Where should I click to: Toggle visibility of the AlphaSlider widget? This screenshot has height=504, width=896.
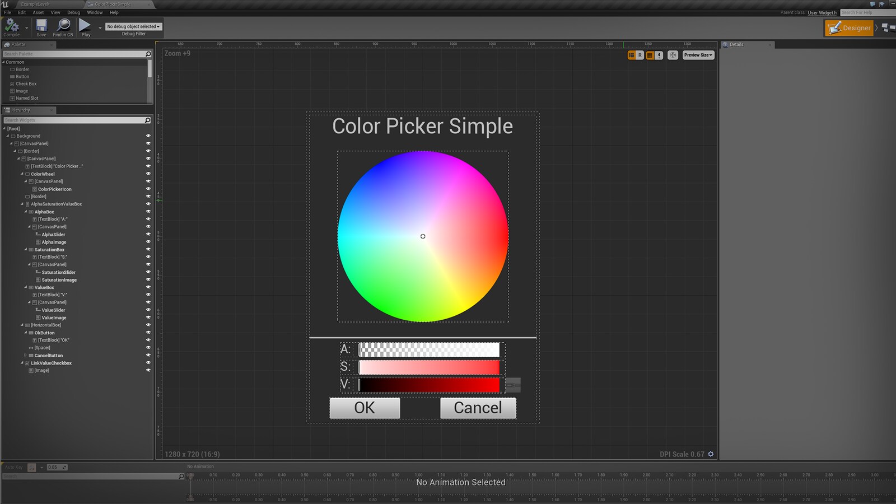[148, 234]
